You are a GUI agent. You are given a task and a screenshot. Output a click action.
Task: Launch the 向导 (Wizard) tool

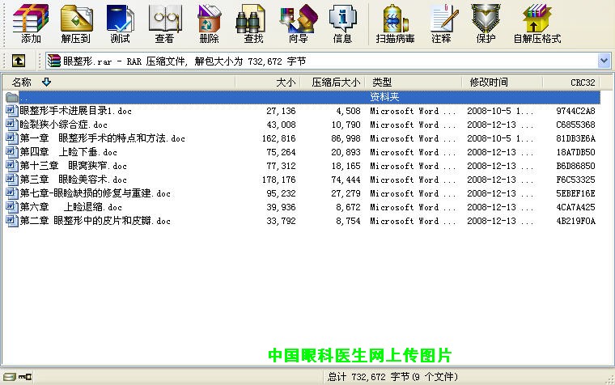298,23
